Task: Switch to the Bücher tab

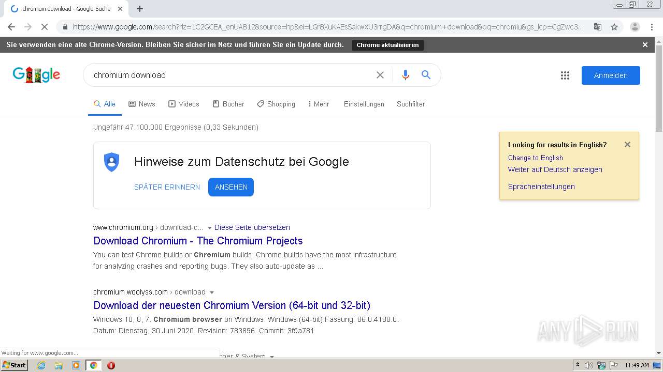Action: (x=228, y=104)
